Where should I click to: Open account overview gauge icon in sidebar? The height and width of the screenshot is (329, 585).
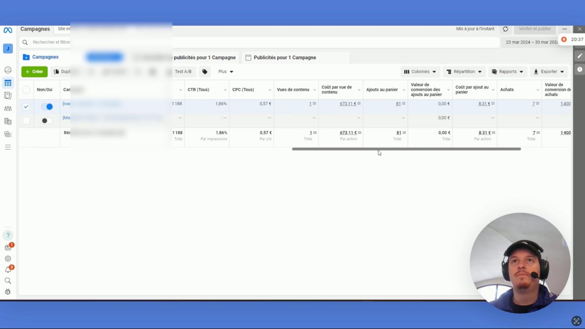pyautogui.click(x=8, y=70)
